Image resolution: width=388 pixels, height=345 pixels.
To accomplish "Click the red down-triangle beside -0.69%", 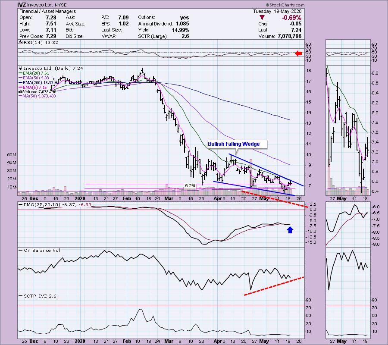I will point(262,18).
